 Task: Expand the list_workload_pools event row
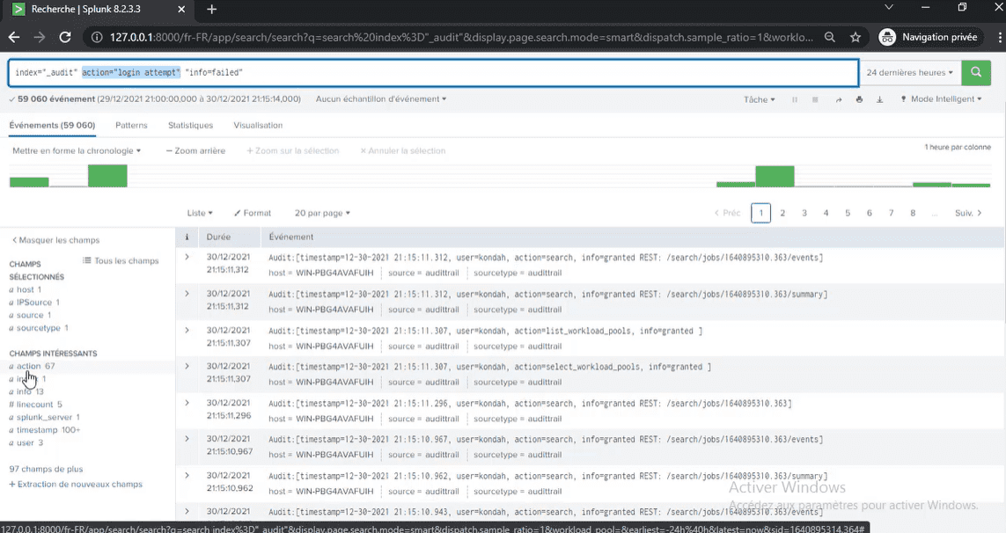click(x=187, y=330)
